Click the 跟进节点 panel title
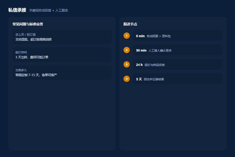The height and width of the screenshot is (157, 235). (130, 24)
